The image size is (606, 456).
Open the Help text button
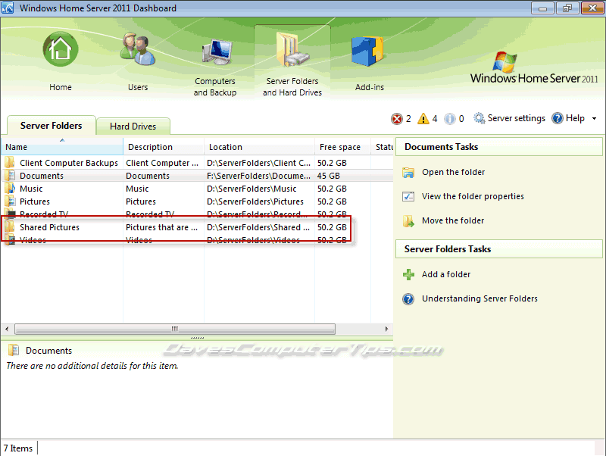pyautogui.click(x=575, y=118)
